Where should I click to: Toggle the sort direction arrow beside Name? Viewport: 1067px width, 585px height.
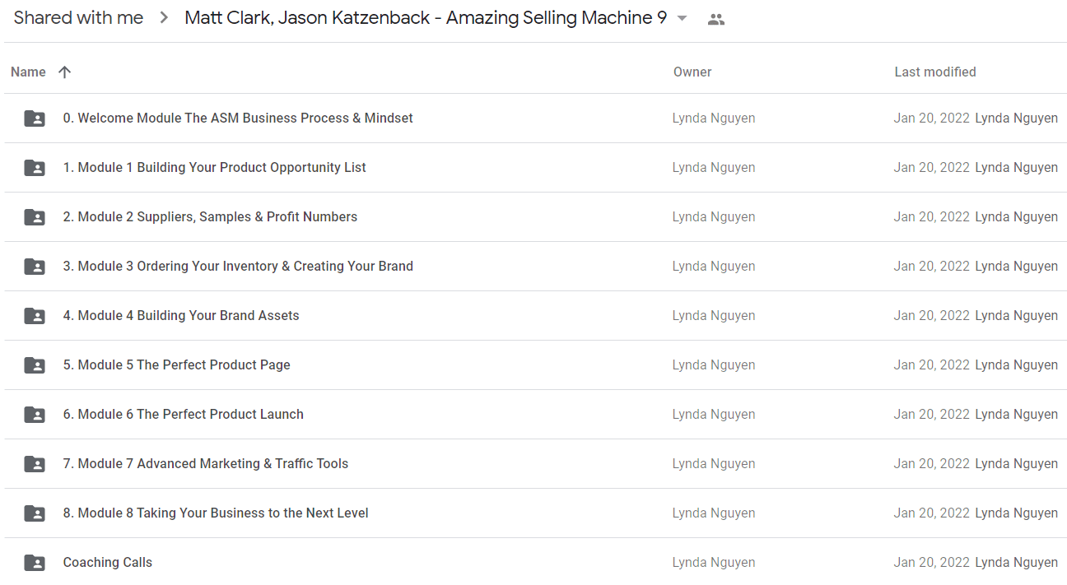pos(65,72)
